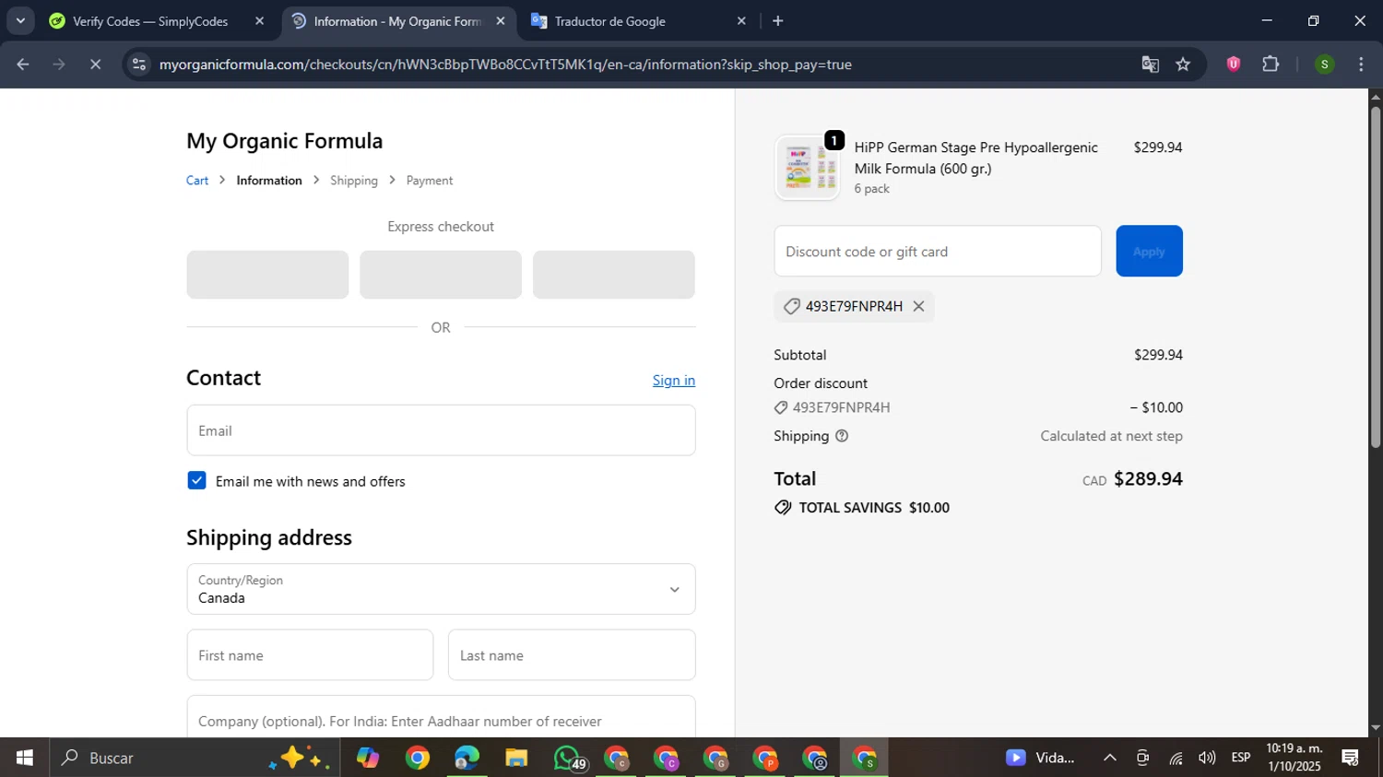
Task: Focus the Last name field
Action: (572, 655)
